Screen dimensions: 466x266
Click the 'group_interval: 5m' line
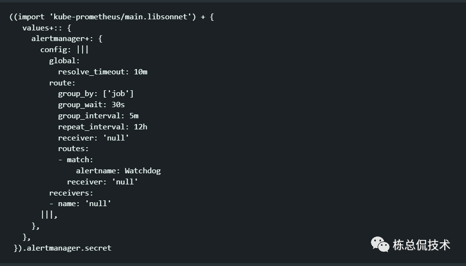coord(98,116)
